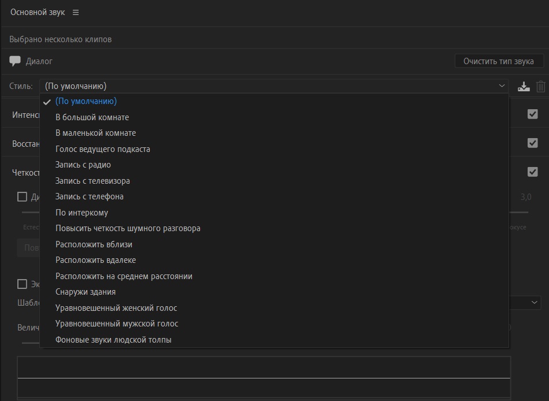Select the (По умолчанию) preset option
Viewport: 549px width, 401px height.
(86, 101)
